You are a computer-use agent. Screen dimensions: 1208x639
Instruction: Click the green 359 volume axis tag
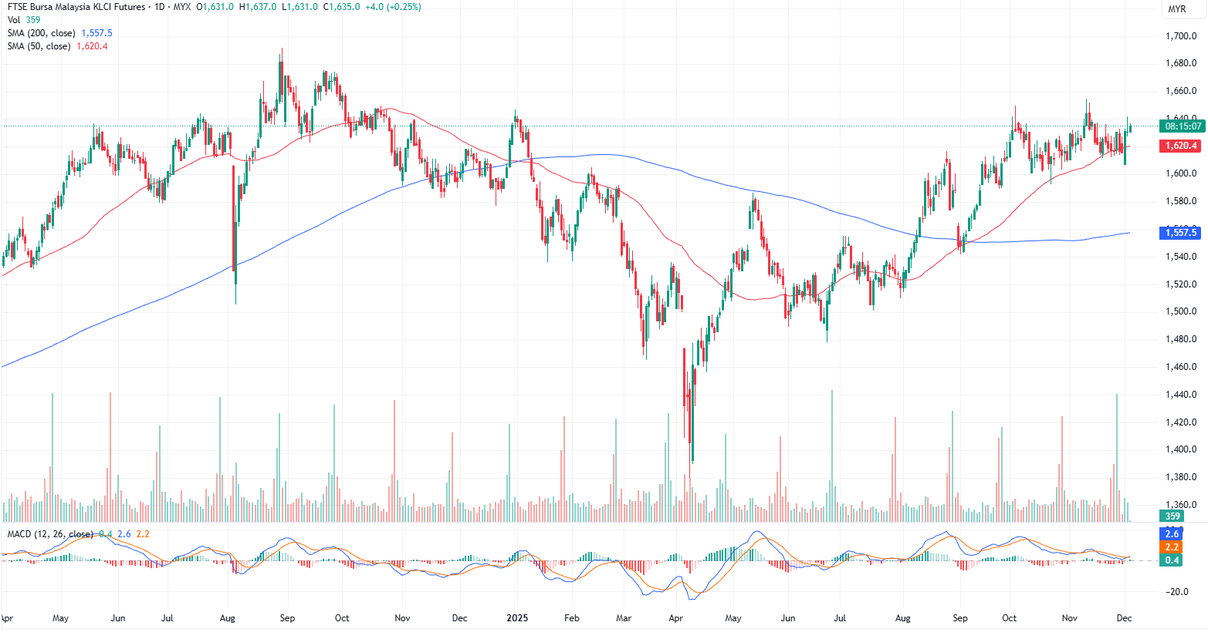click(1172, 516)
